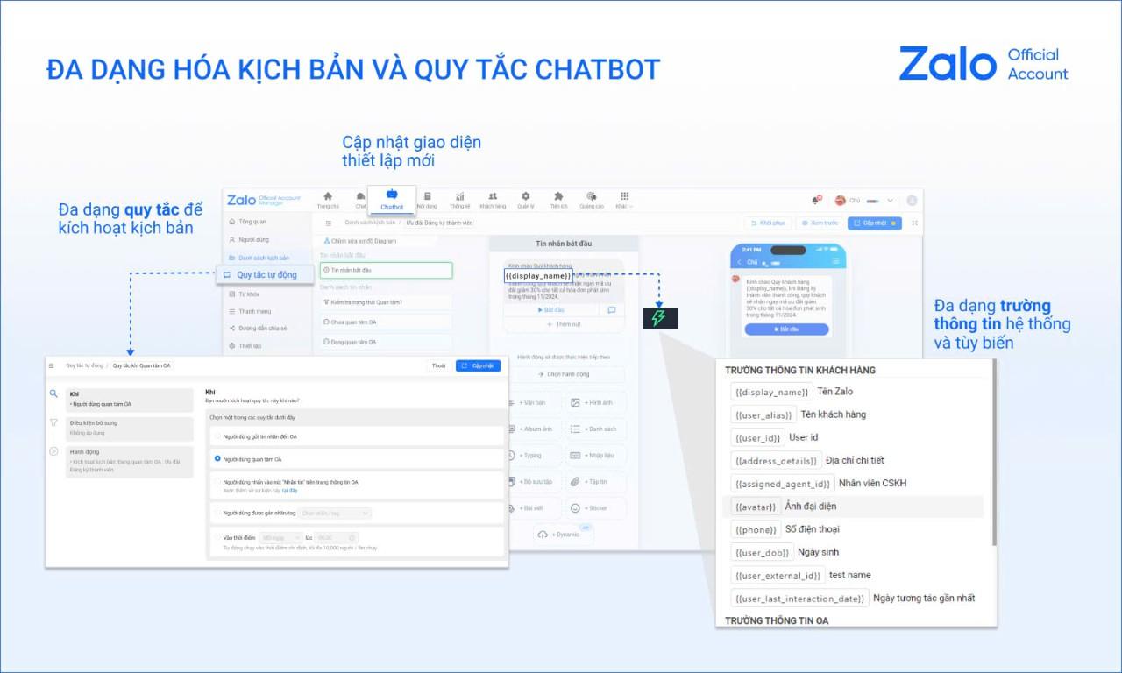Click the chat bubble icon beside Bắt đầu
Image resolution: width=1122 pixels, height=673 pixels.
(x=612, y=310)
